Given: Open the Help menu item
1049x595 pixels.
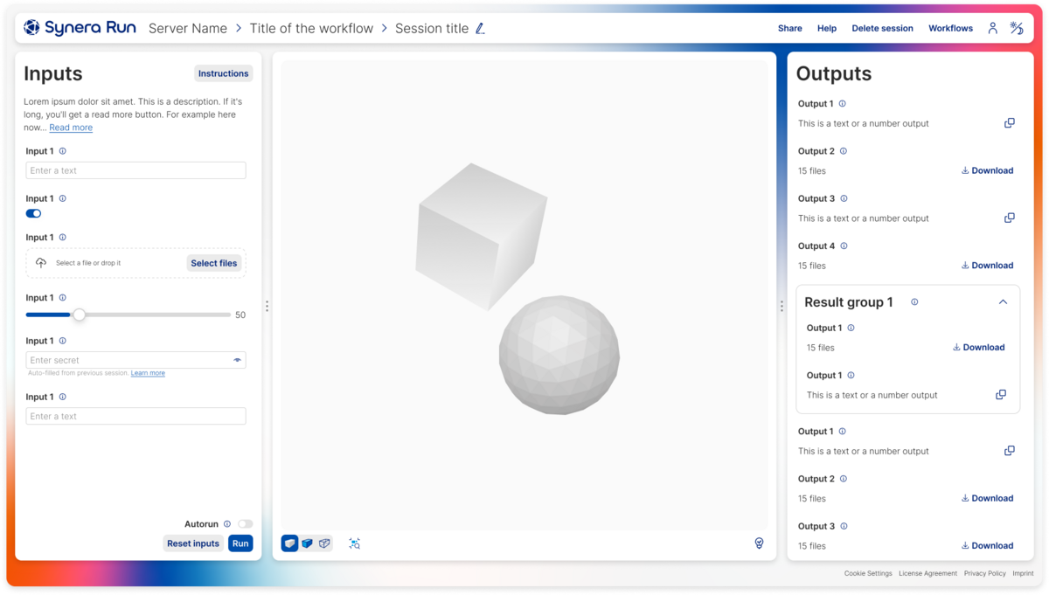Looking at the screenshot, I should [x=827, y=28].
